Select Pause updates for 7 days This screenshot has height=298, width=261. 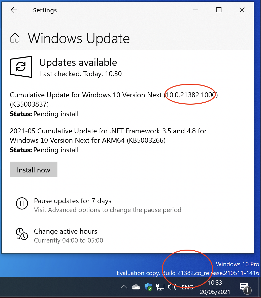click(73, 201)
